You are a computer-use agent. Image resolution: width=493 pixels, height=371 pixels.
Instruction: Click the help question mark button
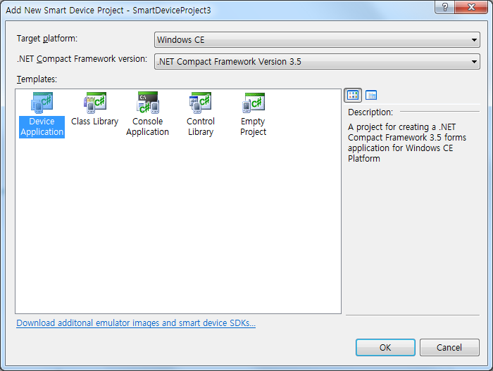444,7
